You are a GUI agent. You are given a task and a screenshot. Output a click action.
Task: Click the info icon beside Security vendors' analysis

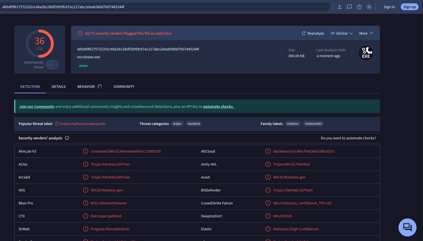67,138
